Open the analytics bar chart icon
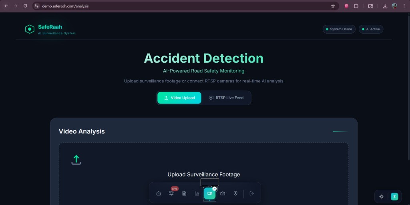 click(x=197, y=193)
